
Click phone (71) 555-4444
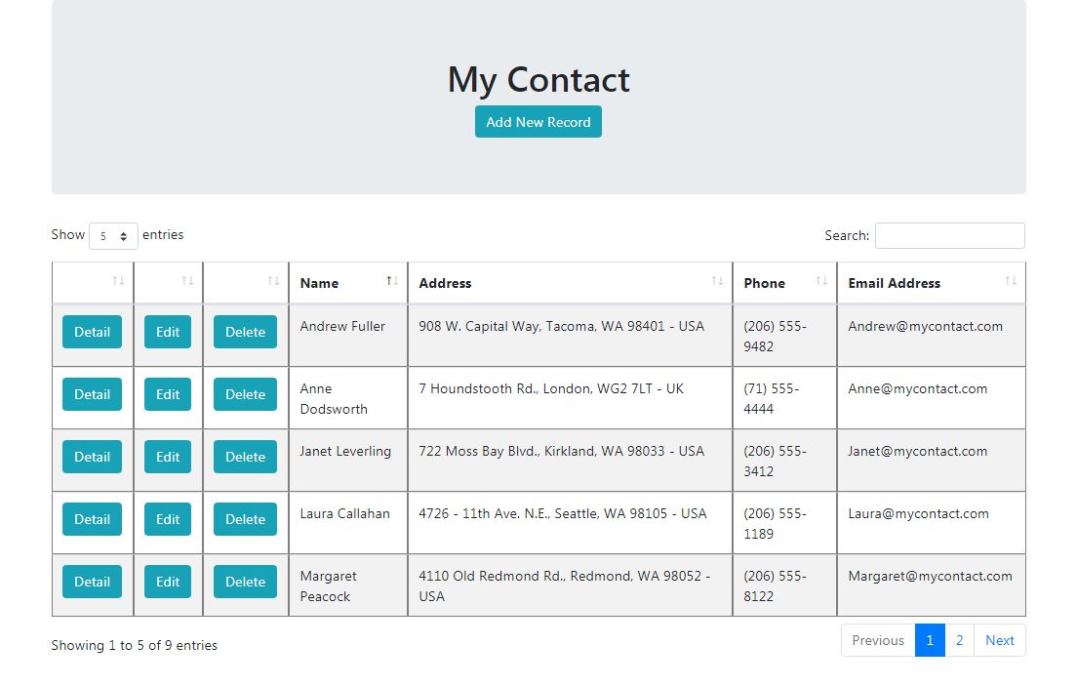[772, 399]
